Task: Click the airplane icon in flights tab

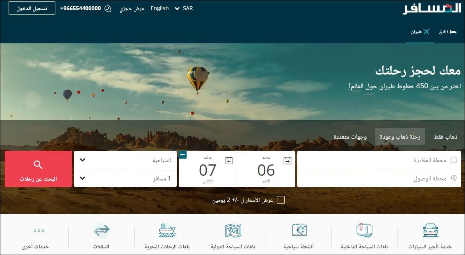Action: (x=426, y=32)
